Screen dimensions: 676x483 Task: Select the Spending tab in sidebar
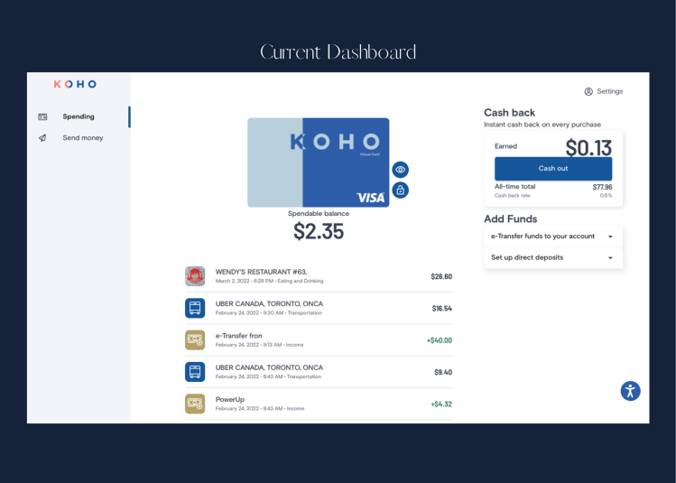point(78,116)
